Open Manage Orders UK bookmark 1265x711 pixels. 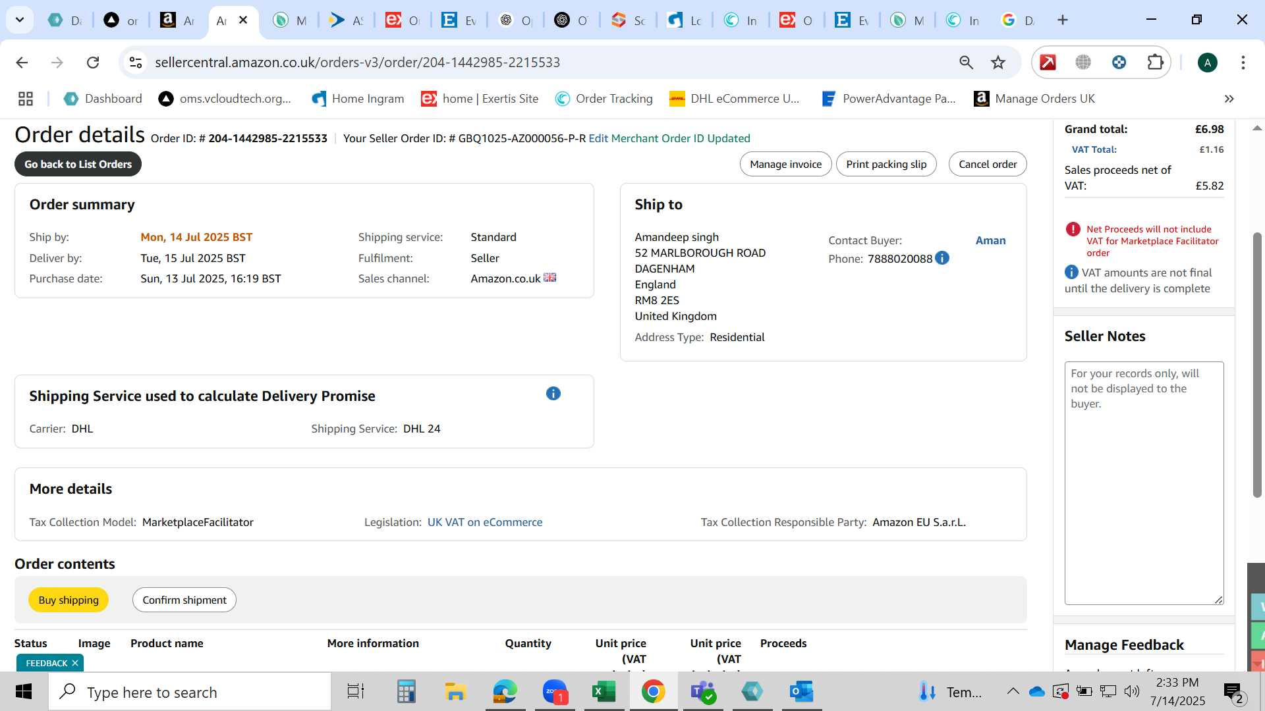click(x=1034, y=99)
